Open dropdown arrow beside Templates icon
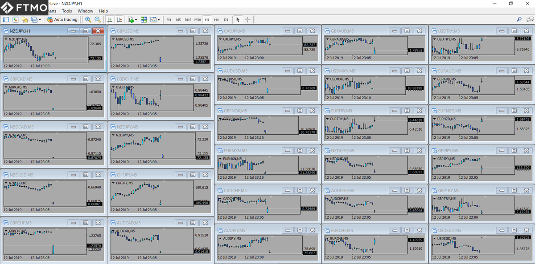The image size is (535, 264). tap(159, 20)
